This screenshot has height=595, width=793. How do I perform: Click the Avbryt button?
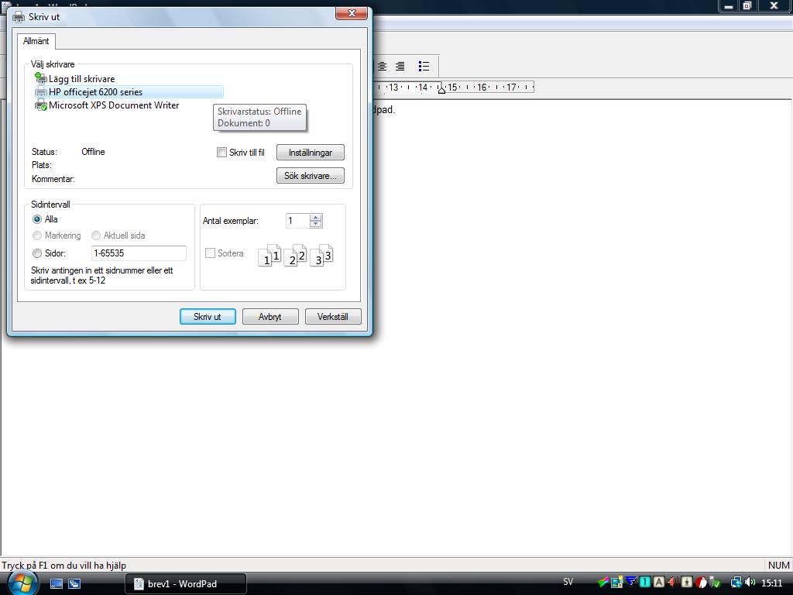[270, 317]
